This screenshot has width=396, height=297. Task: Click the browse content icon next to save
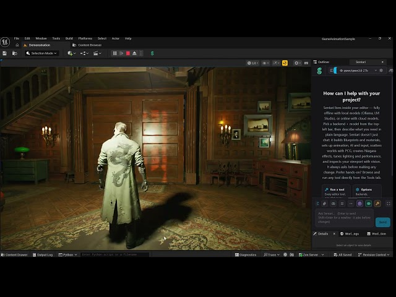[x=15, y=53]
